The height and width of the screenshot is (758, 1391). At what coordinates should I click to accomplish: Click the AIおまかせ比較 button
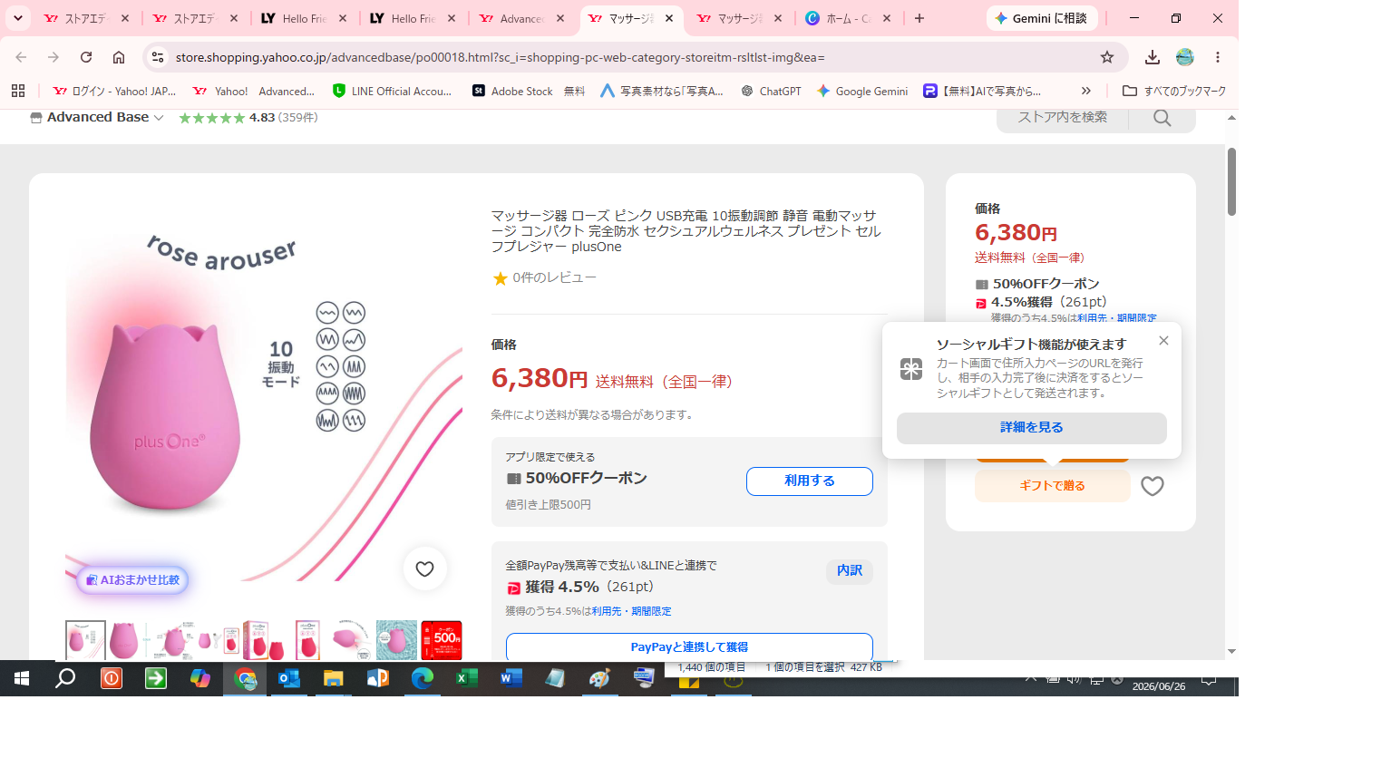132,579
